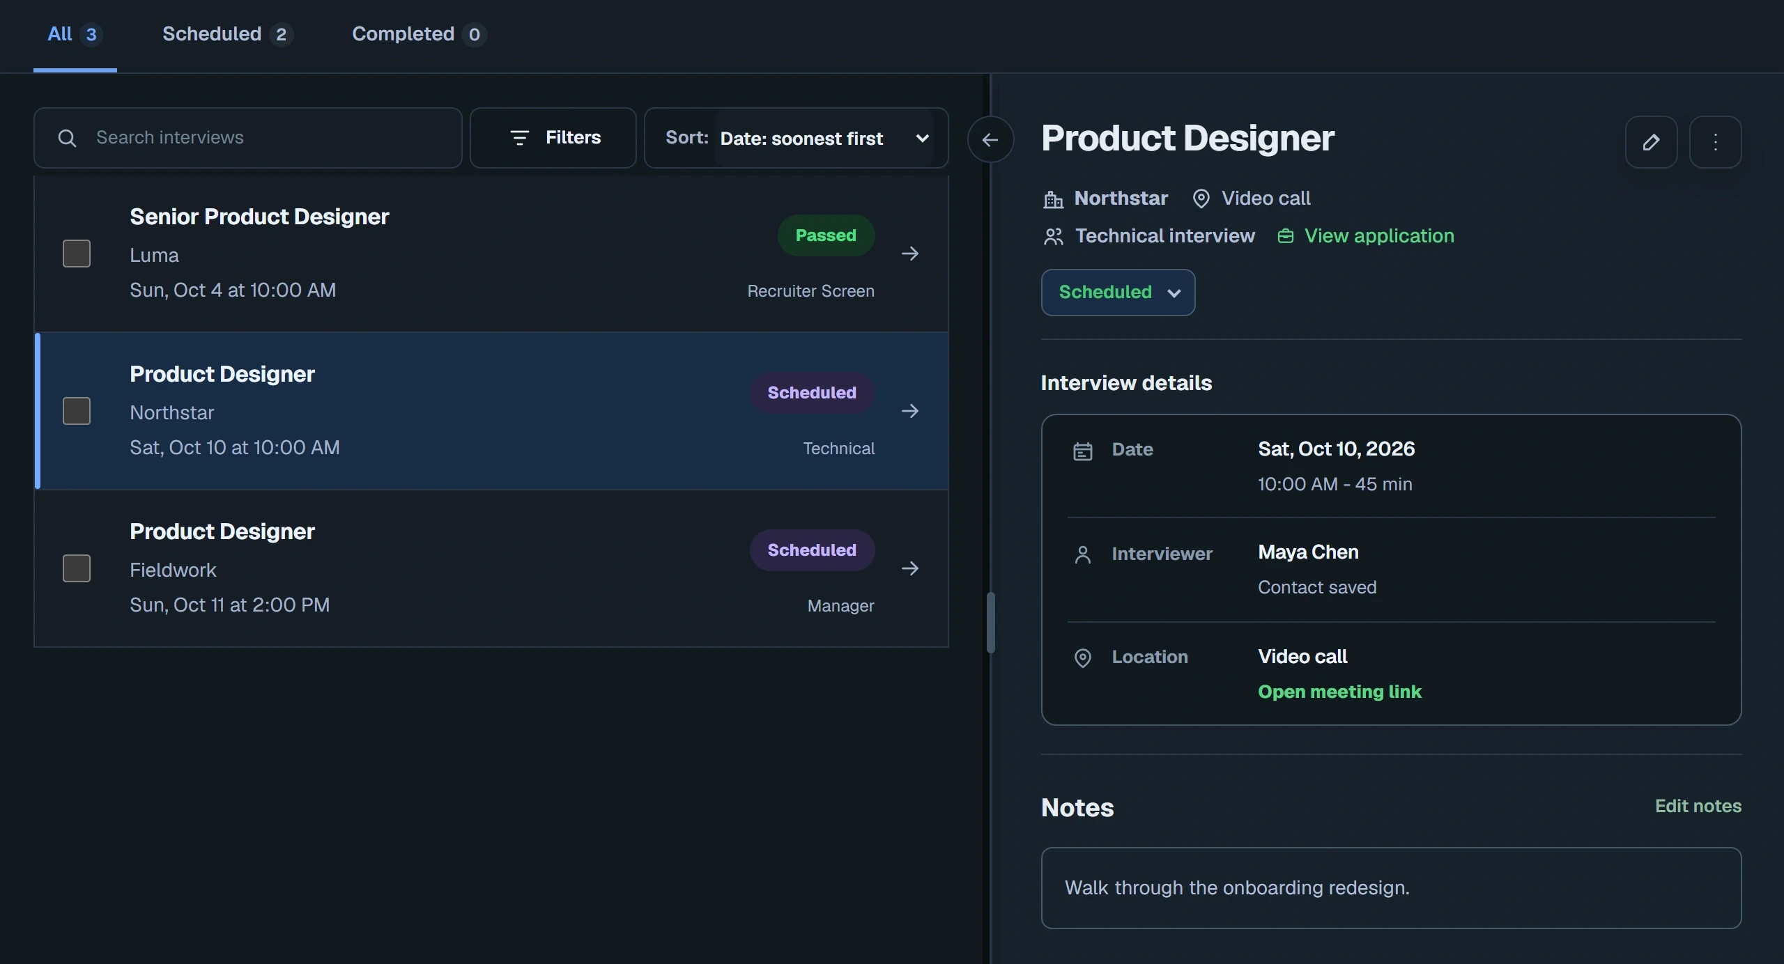The width and height of the screenshot is (1784, 964).
Task: Click 'Contact saved' text
Action: [x=1317, y=587]
